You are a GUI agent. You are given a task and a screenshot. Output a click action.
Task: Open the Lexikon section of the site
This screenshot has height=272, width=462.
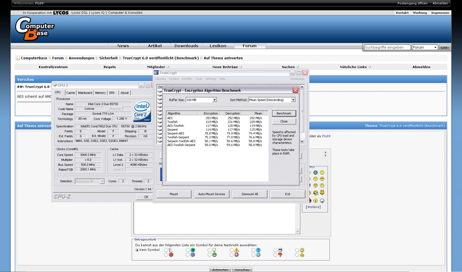pos(218,46)
